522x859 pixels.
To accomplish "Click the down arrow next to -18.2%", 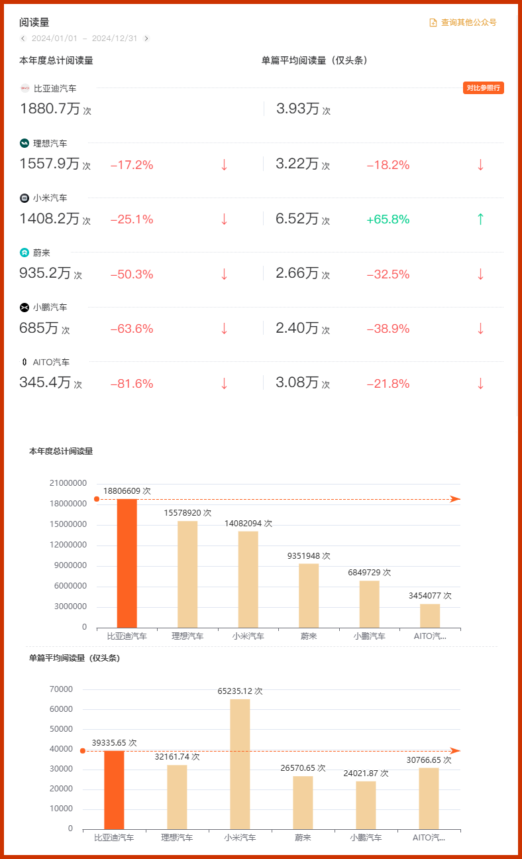I will click(481, 165).
